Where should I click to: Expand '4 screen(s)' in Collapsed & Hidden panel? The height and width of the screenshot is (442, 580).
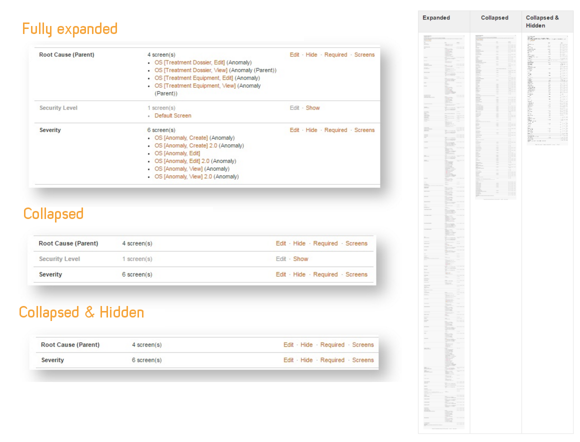tap(147, 344)
